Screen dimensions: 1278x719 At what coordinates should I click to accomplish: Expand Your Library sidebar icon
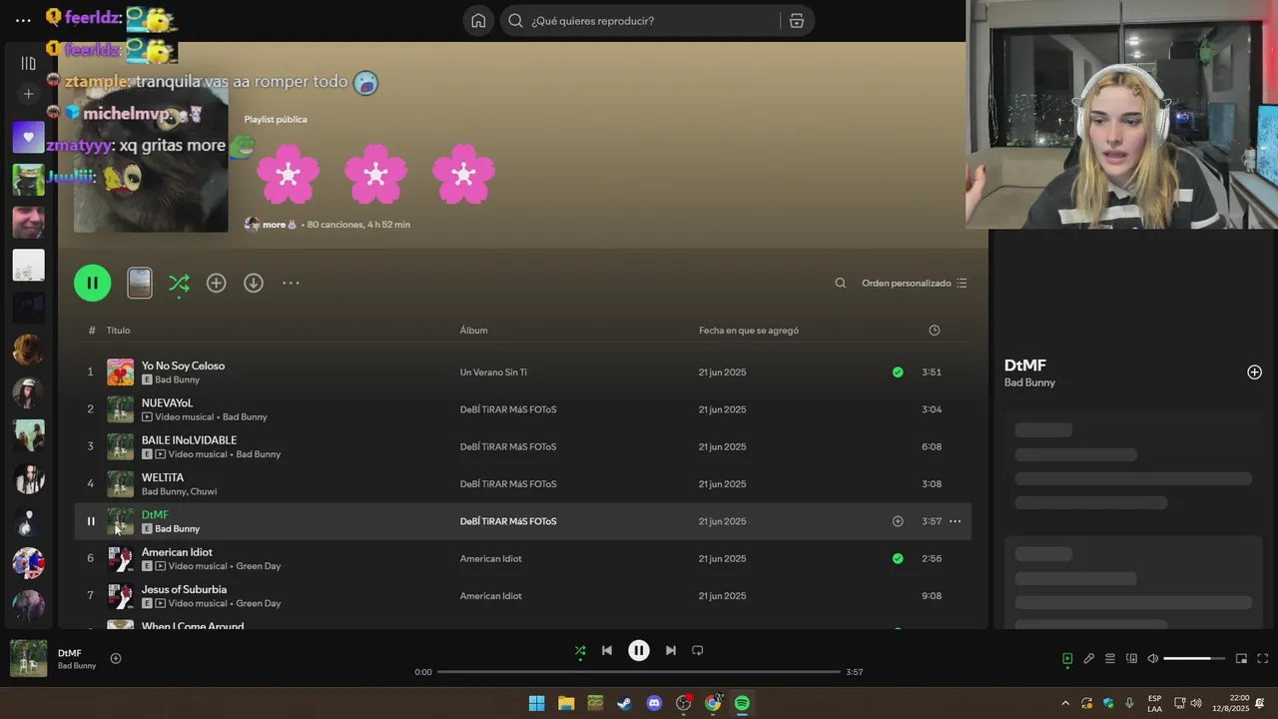28,63
